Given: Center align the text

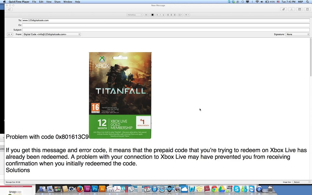Looking at the screenshot, I should click(x=171, y=15).
